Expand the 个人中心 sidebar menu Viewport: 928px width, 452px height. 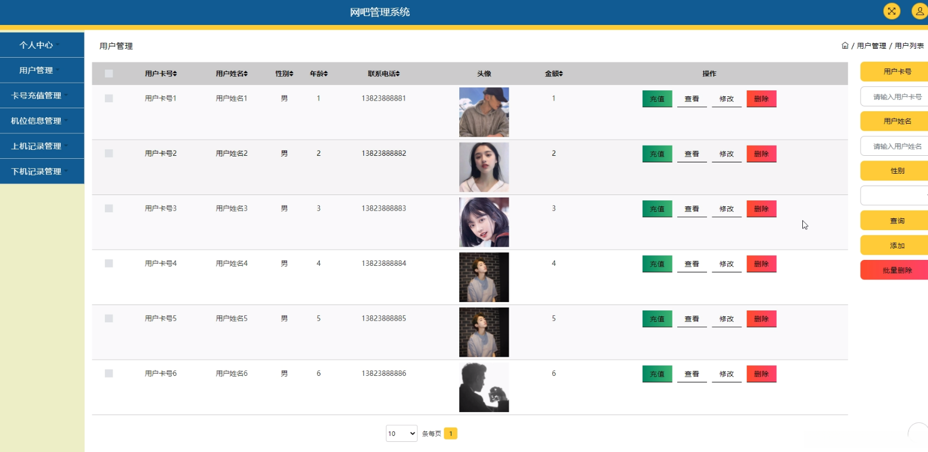(42, 45)
